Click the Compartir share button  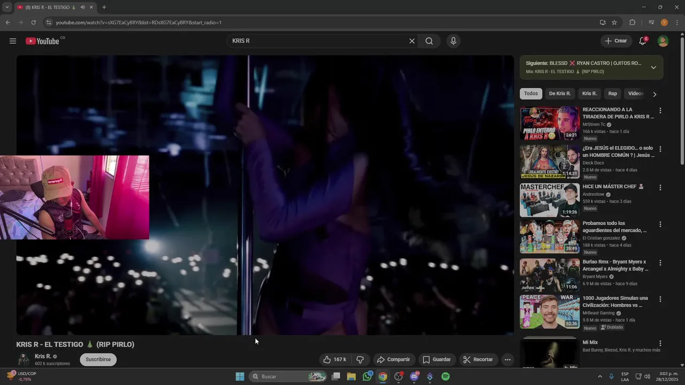pyautogui.click(x=393, y=359)
